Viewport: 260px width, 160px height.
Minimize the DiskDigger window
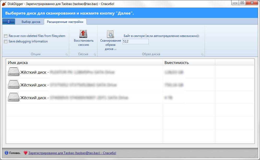235,3
